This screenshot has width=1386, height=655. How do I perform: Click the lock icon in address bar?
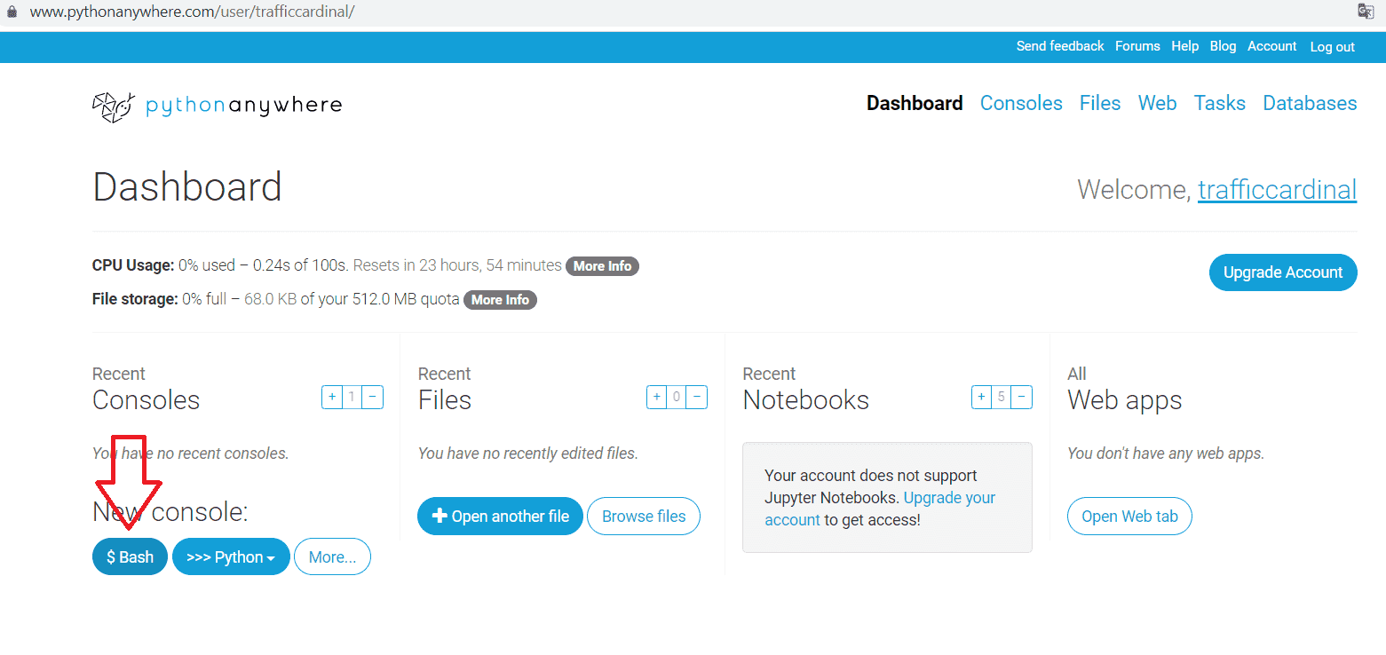coord(12,12)
